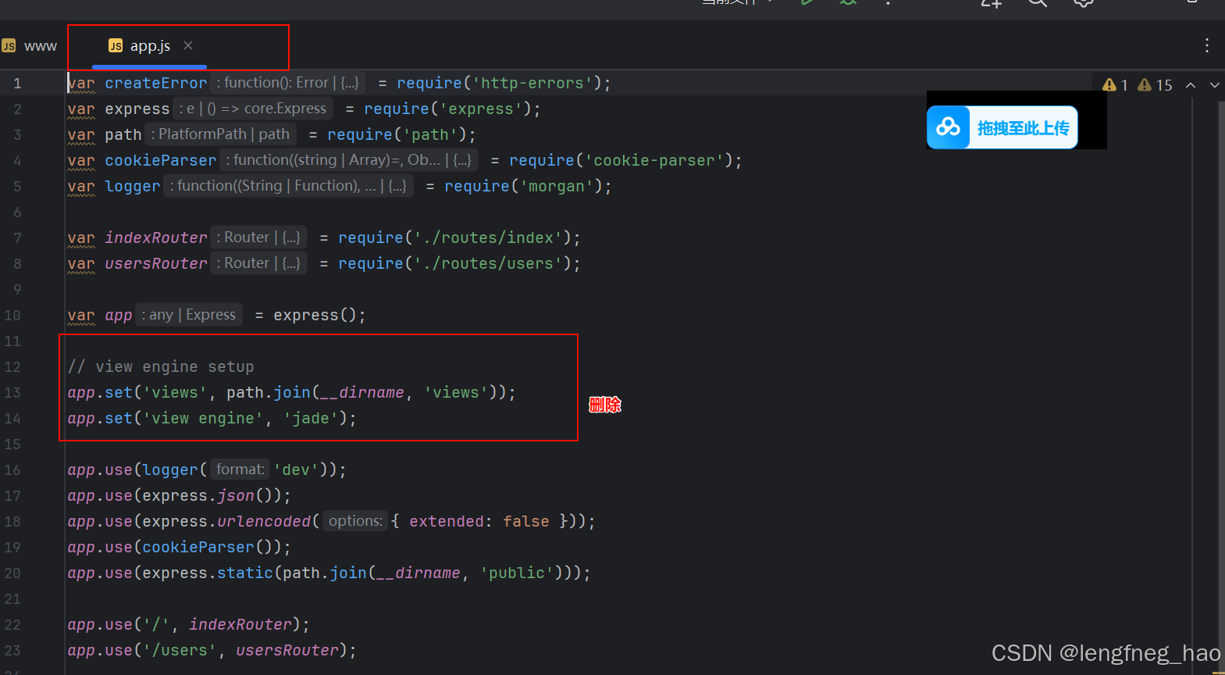Click the 'http-errors' string literal
Viewport: 1225px width, 675px height.
[x=532, y=83]
